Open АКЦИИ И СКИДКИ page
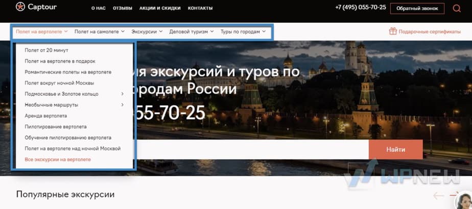The image size is (472, 209). click(x=160, y=8)
